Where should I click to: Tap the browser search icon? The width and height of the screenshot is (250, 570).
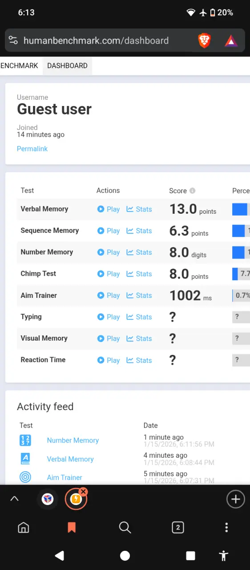point(125,528)
